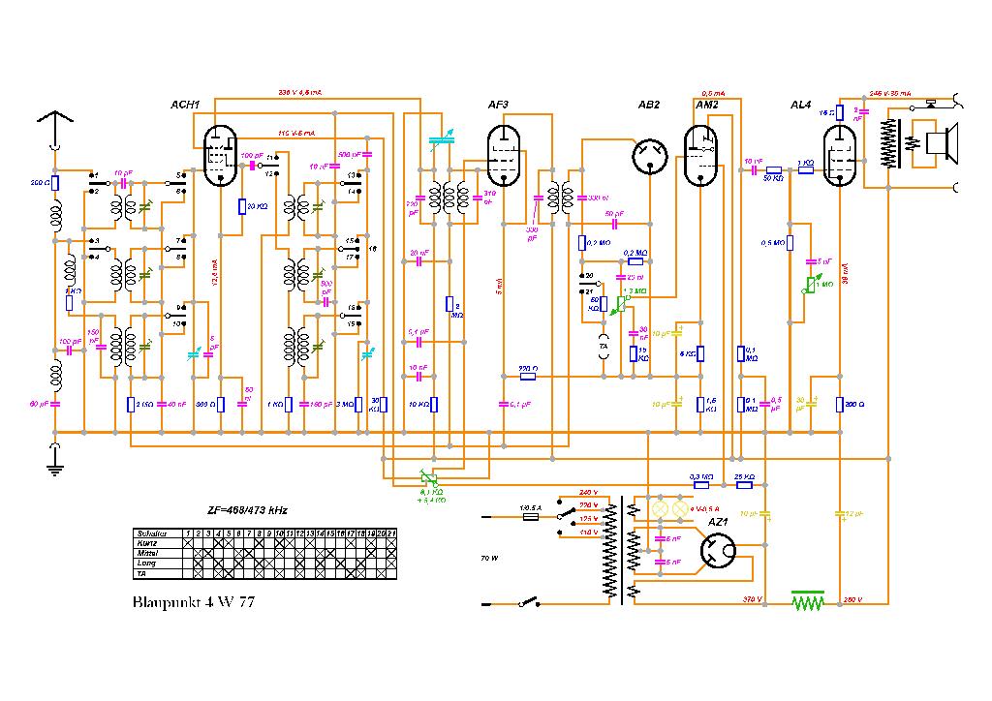The height and width of the screenshot is (701, 992).
Task: Click the 245 V 35 mA label
Action: click(x=890, y=94)
